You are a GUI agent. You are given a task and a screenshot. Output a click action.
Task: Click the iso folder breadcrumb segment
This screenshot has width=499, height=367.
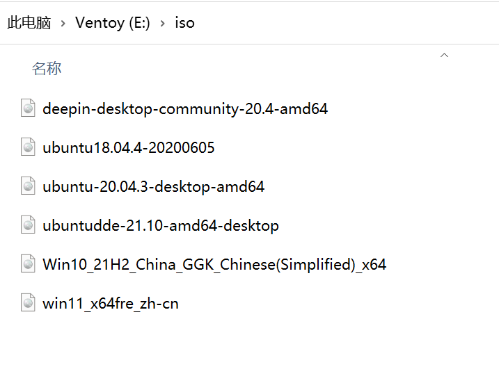coord(184,23)
